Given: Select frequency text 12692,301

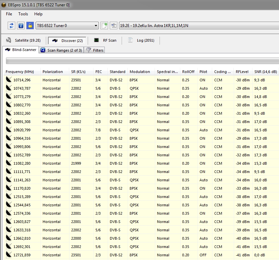Looking at the screenshot, I should point(22,247).
